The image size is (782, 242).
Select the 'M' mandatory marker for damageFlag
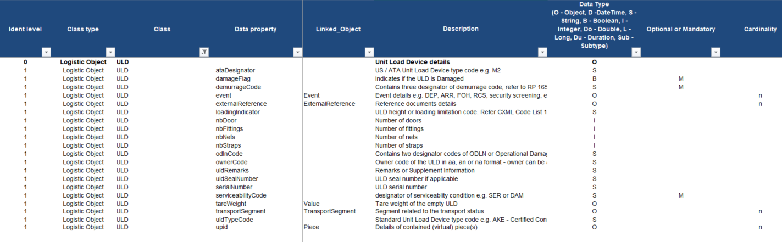[x=681, y=79]
